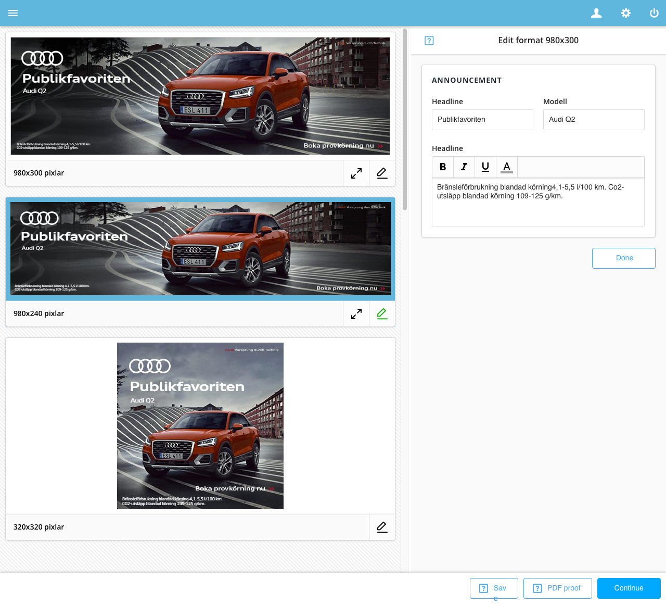Open the settings gear
The width and height of the screenshot is (666, 604).
click(x=626, y=13)
